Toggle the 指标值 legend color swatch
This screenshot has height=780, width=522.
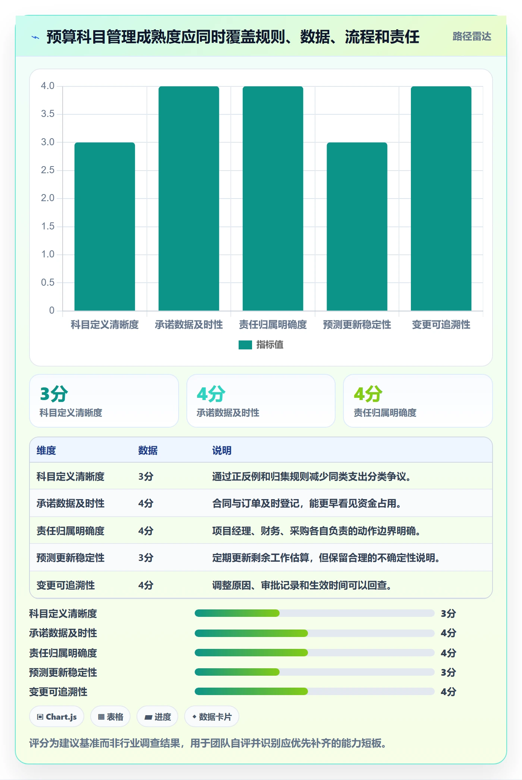[x=245, y=345]
